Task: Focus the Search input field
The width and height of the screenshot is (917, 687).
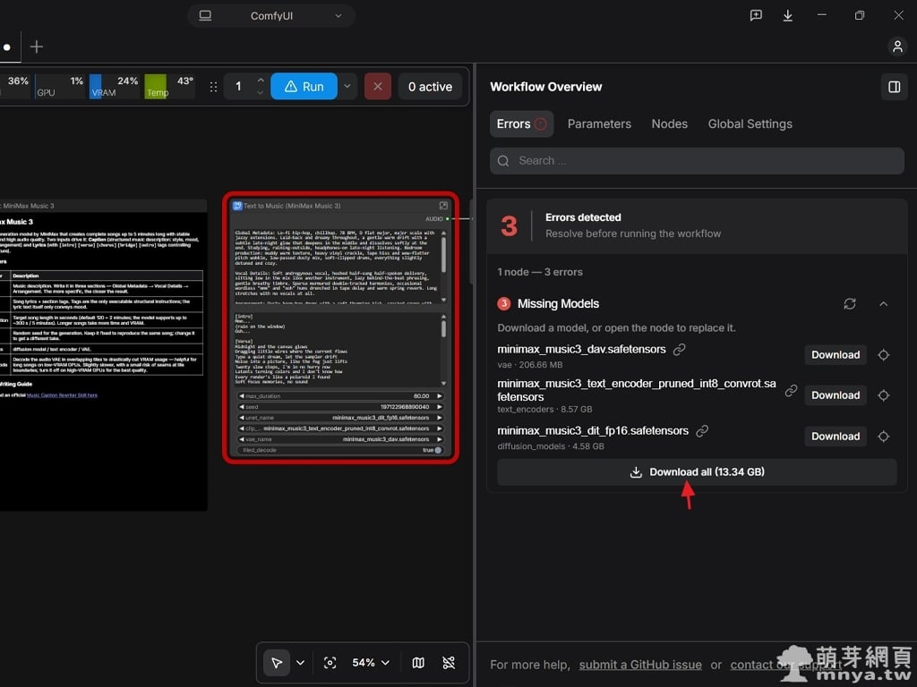Action: pyautogui.click(x=697, y=161)
